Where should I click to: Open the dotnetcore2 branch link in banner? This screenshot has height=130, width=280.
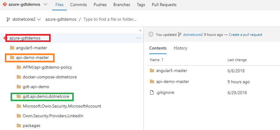click(x=193, y=35)
